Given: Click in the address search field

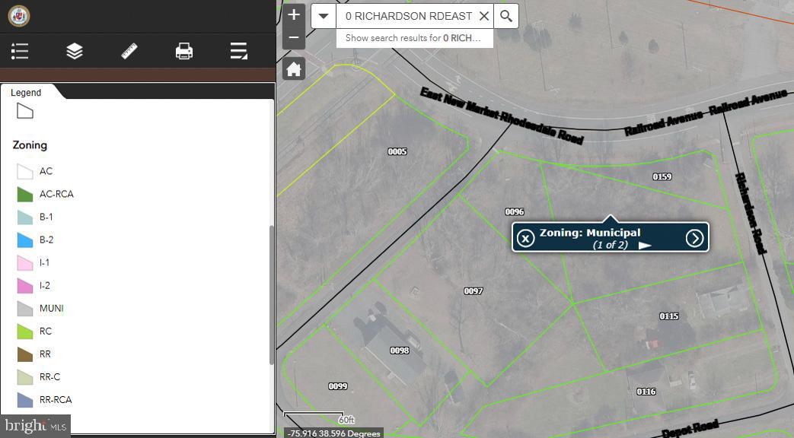Looking at the screenshot, I should [408, 16].
